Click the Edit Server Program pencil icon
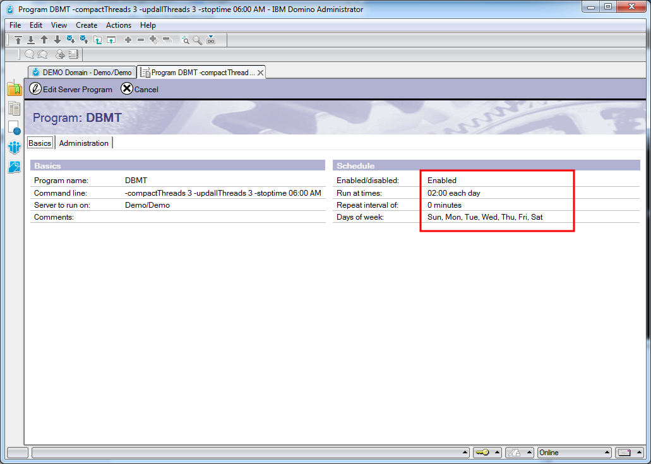The width and height of the screenshot is (651, 464). coord(35,89)
